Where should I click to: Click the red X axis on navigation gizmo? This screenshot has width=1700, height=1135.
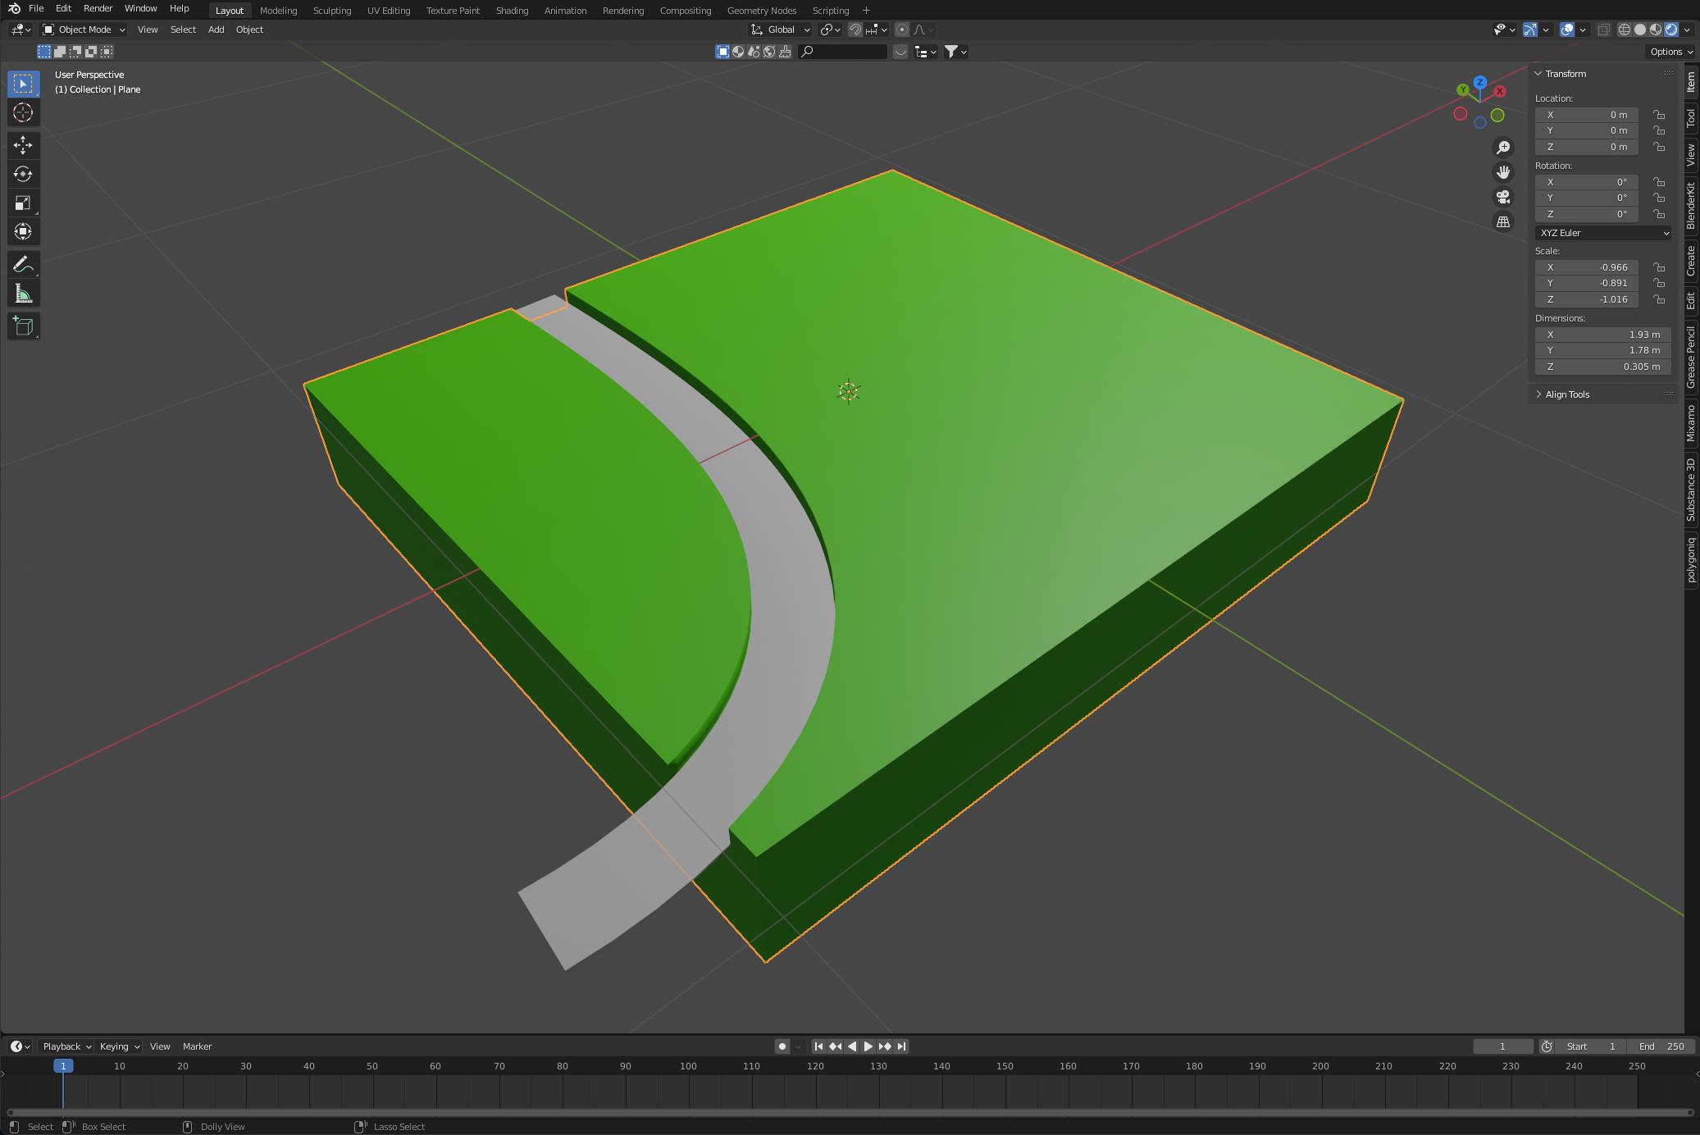1500,91
